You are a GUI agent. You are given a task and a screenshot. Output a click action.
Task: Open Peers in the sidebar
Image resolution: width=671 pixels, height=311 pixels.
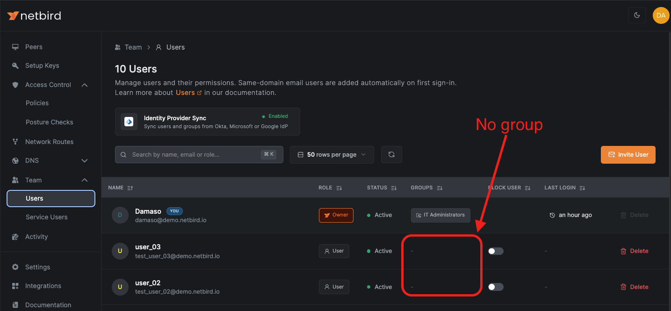34,47
